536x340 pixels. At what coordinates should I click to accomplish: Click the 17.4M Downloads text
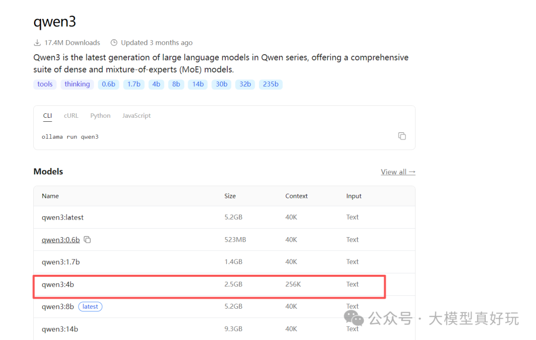pos(72,43)
